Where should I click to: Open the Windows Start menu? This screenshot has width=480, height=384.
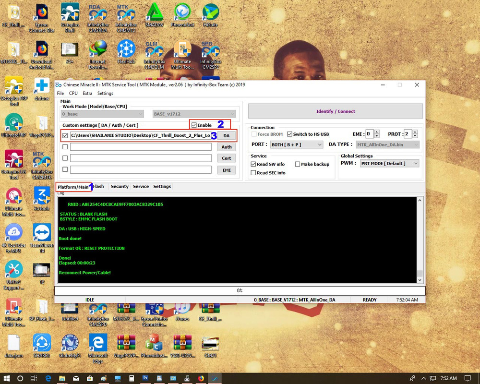click(6, 378)
